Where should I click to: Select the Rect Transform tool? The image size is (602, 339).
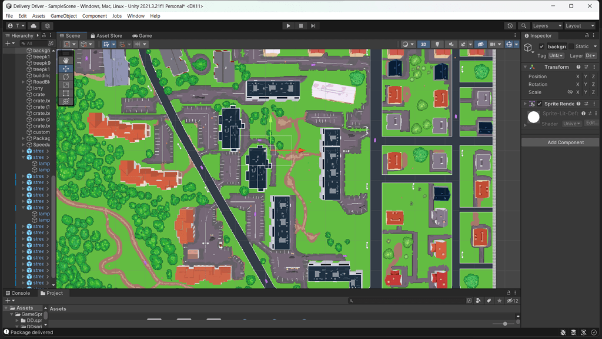pyautogui.click(x=66, y=93)
